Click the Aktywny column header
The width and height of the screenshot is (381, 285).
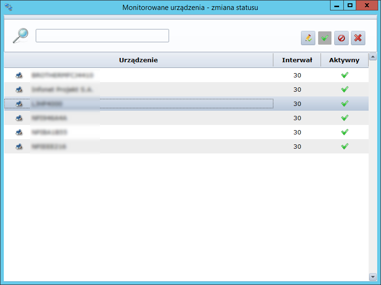(344, 60)
